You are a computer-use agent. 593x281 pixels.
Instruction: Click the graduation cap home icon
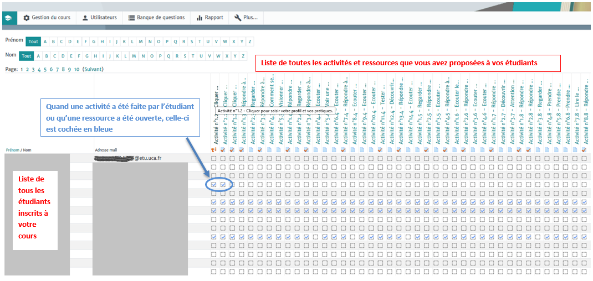pos(8,18)
